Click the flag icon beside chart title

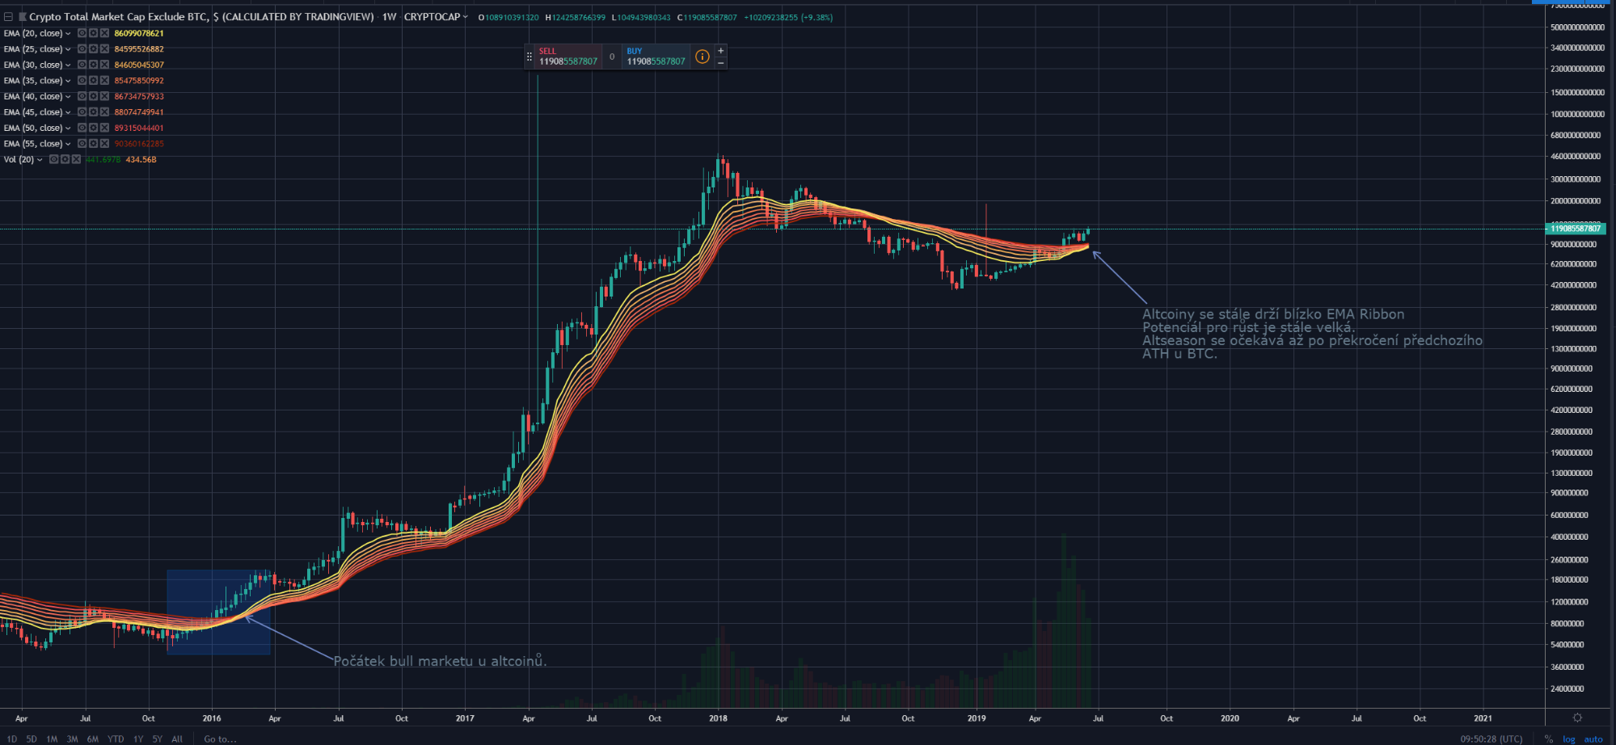coord(23,17)
